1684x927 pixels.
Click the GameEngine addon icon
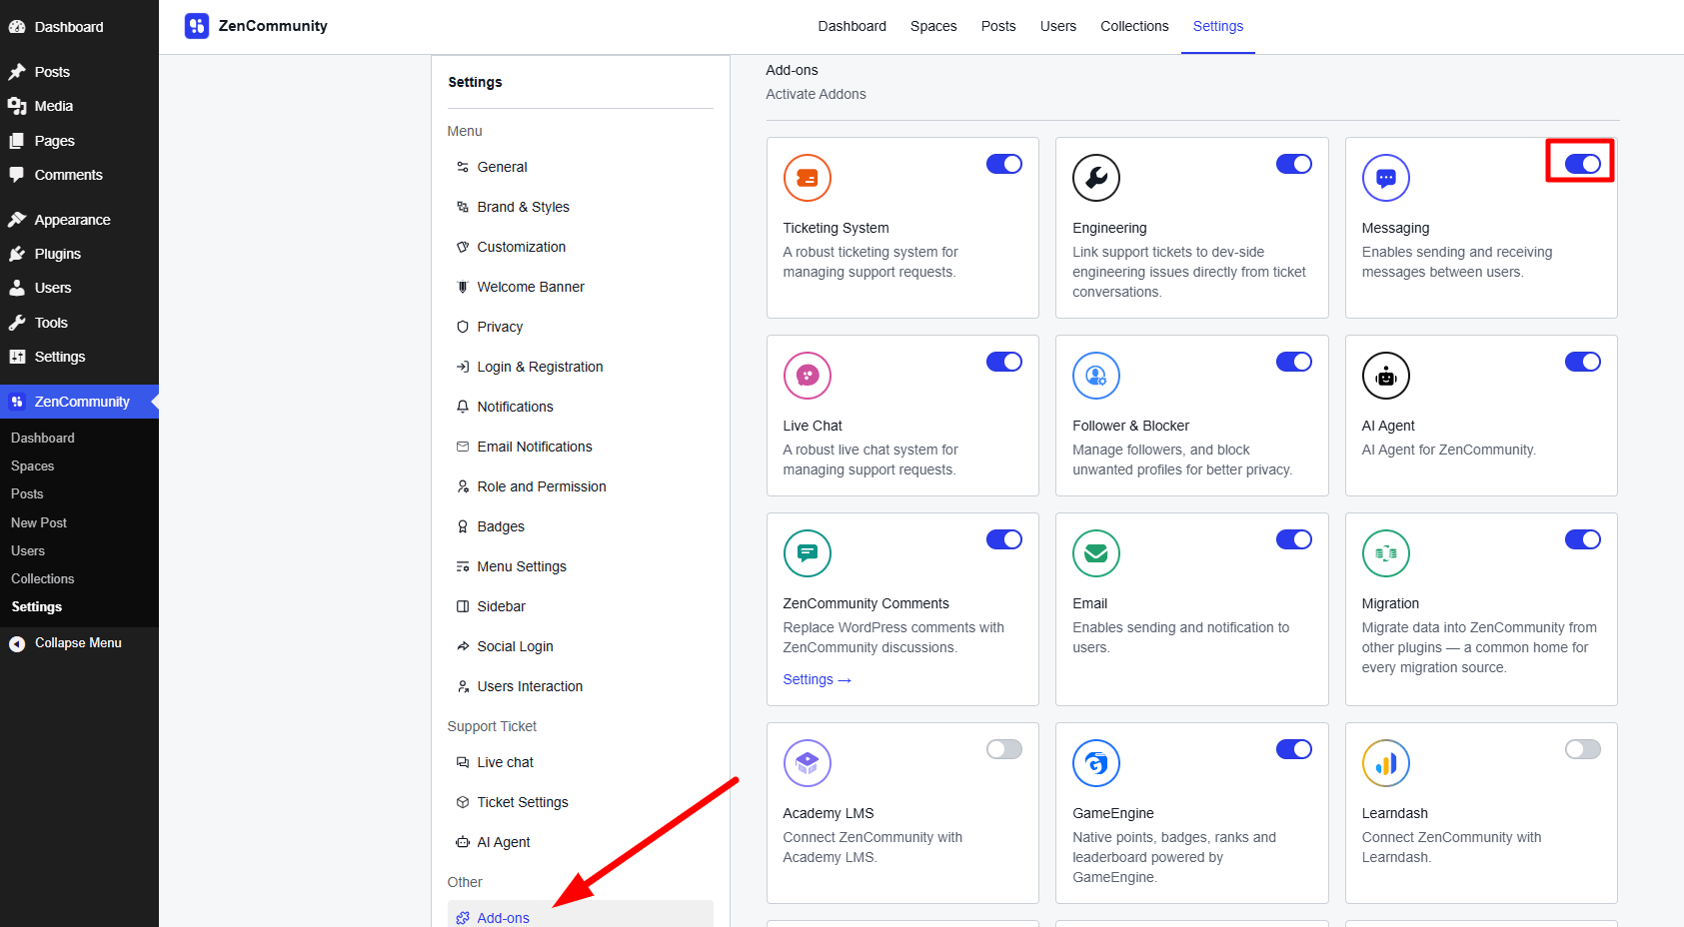coord(1096,763)
